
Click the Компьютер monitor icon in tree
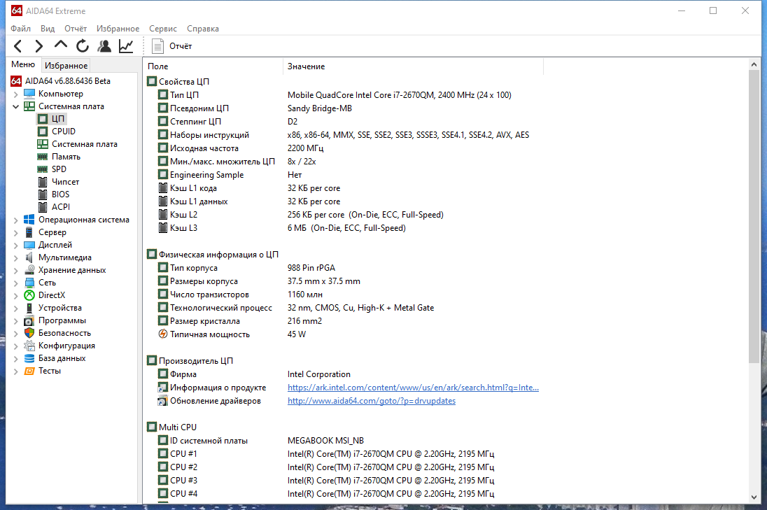click(29, 93)
